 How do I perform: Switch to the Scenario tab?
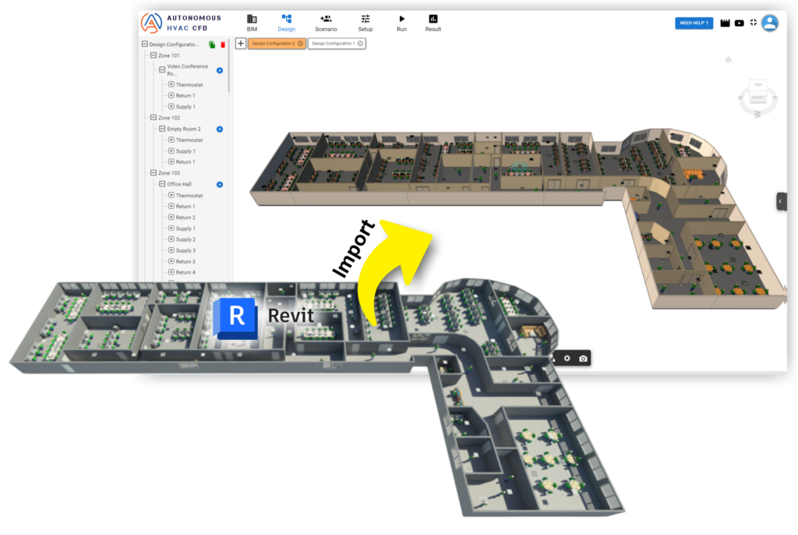click(326, 23)
